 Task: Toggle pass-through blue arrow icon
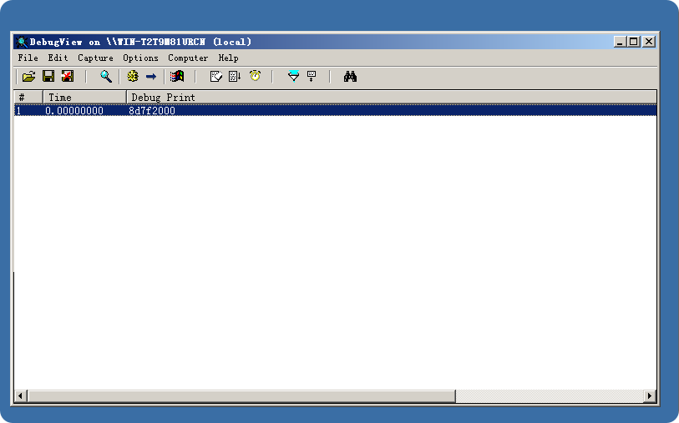click(150, 77)
